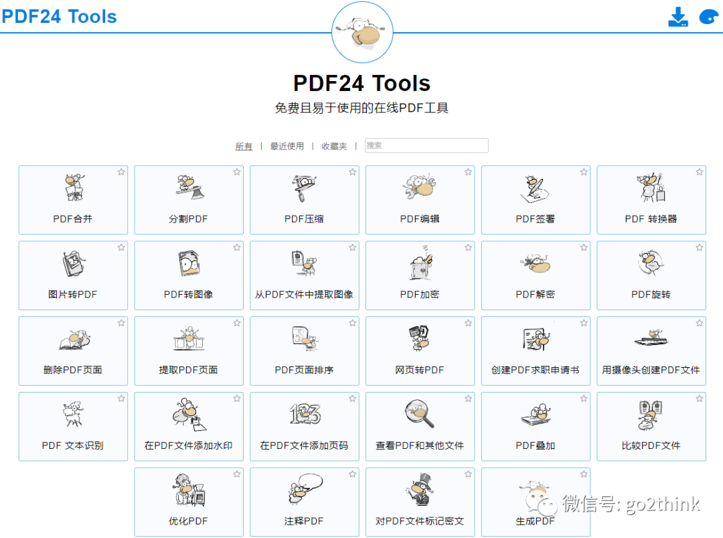
Task: Star the PDF压缩 tile as favorite
Action: click(x=353, y=172)
